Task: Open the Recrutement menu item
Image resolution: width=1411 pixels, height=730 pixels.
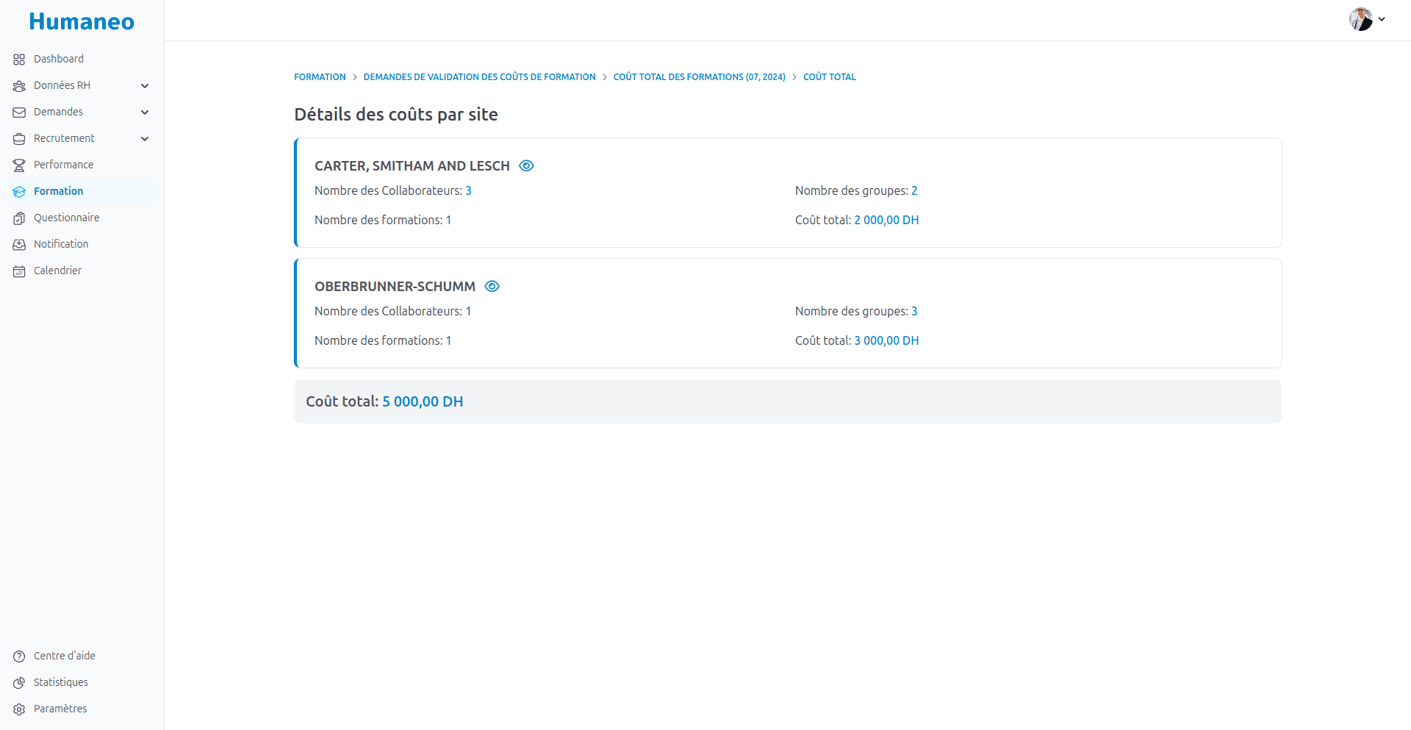Action: 64,138
